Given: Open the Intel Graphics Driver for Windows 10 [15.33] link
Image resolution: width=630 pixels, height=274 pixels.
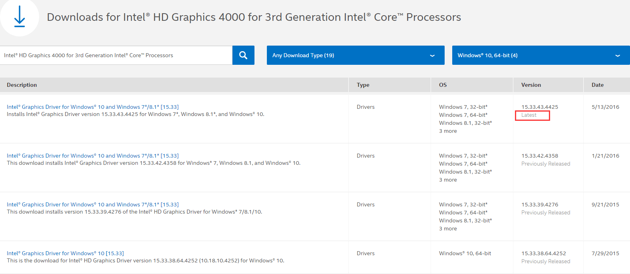Looking at the screenshot, I should pos(65,253).
